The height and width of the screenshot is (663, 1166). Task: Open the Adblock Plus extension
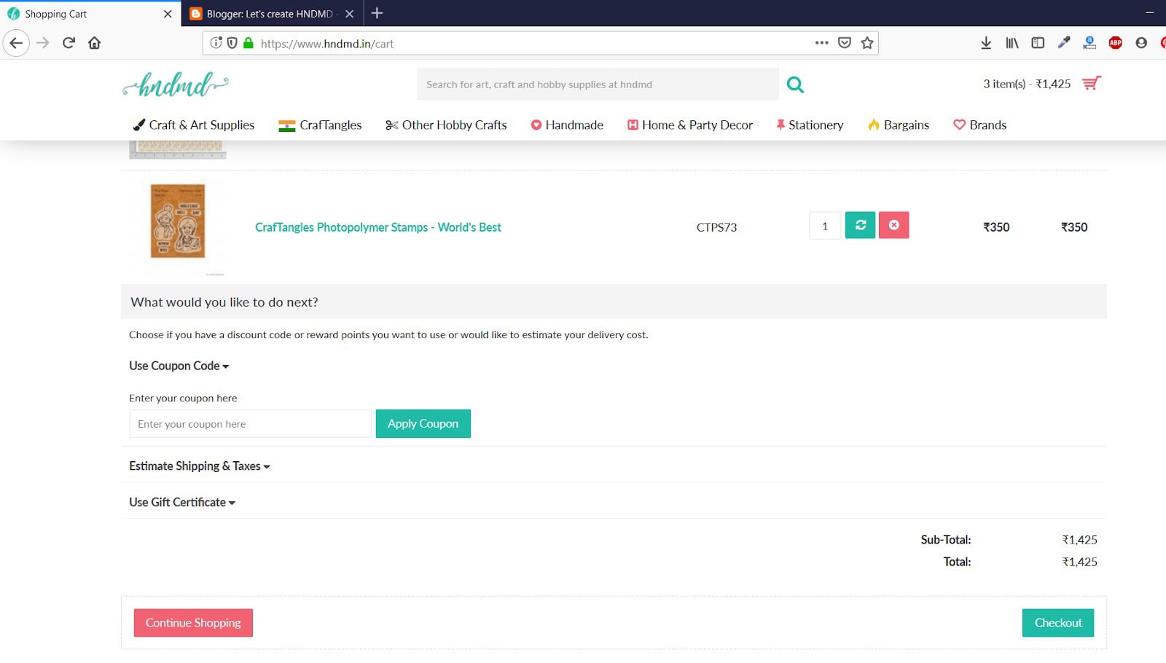1115,43
